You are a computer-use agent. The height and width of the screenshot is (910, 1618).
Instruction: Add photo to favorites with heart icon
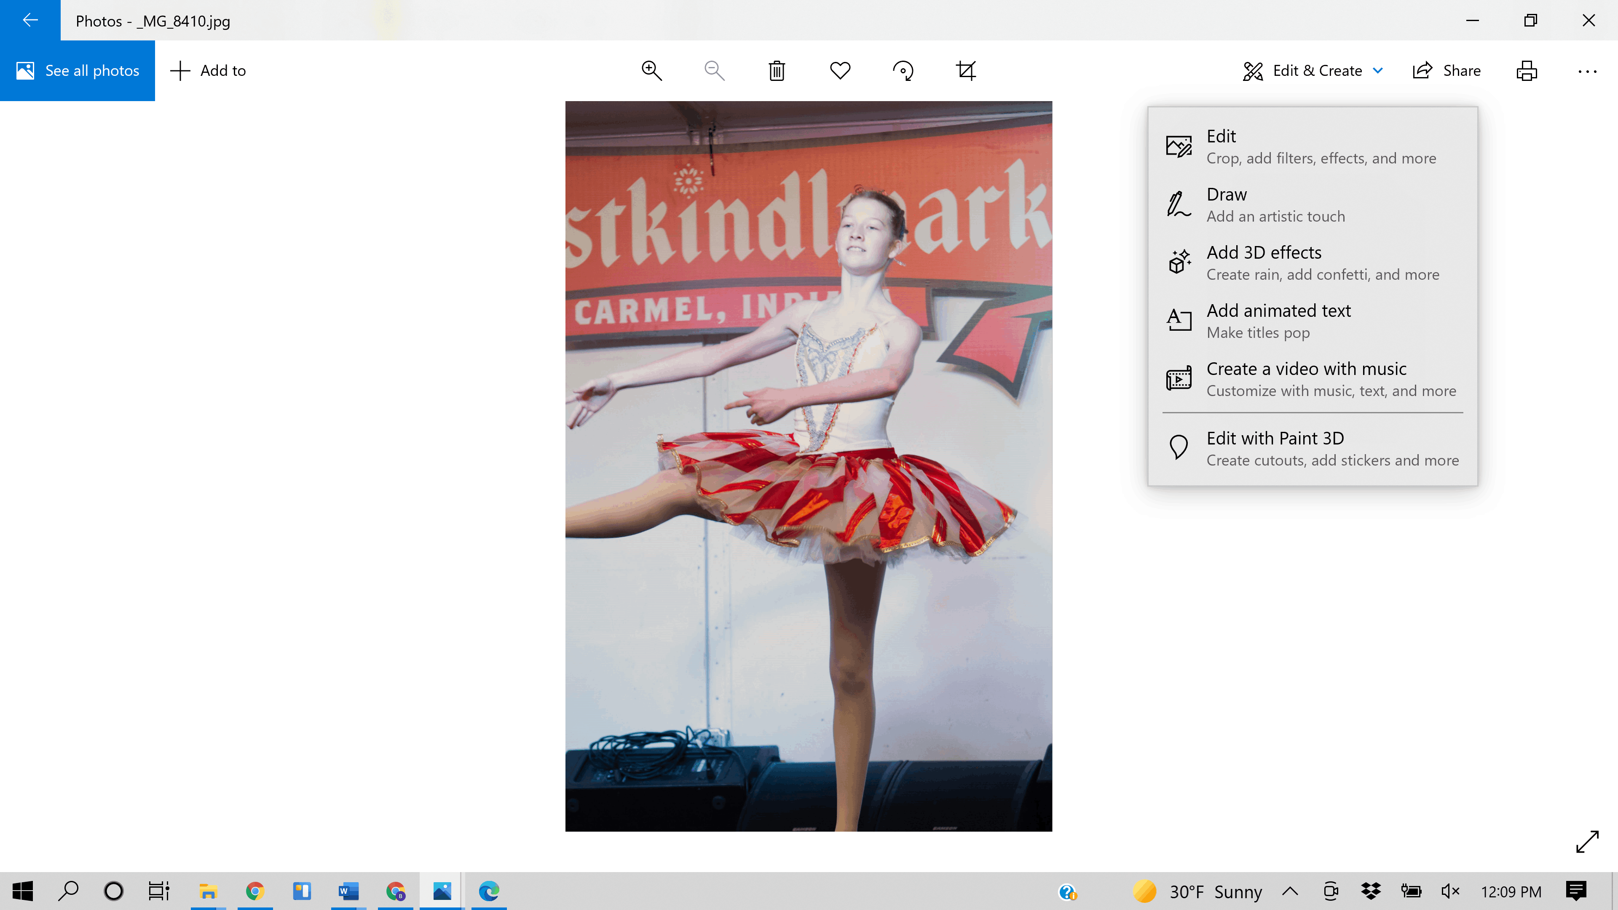point(840,70)
